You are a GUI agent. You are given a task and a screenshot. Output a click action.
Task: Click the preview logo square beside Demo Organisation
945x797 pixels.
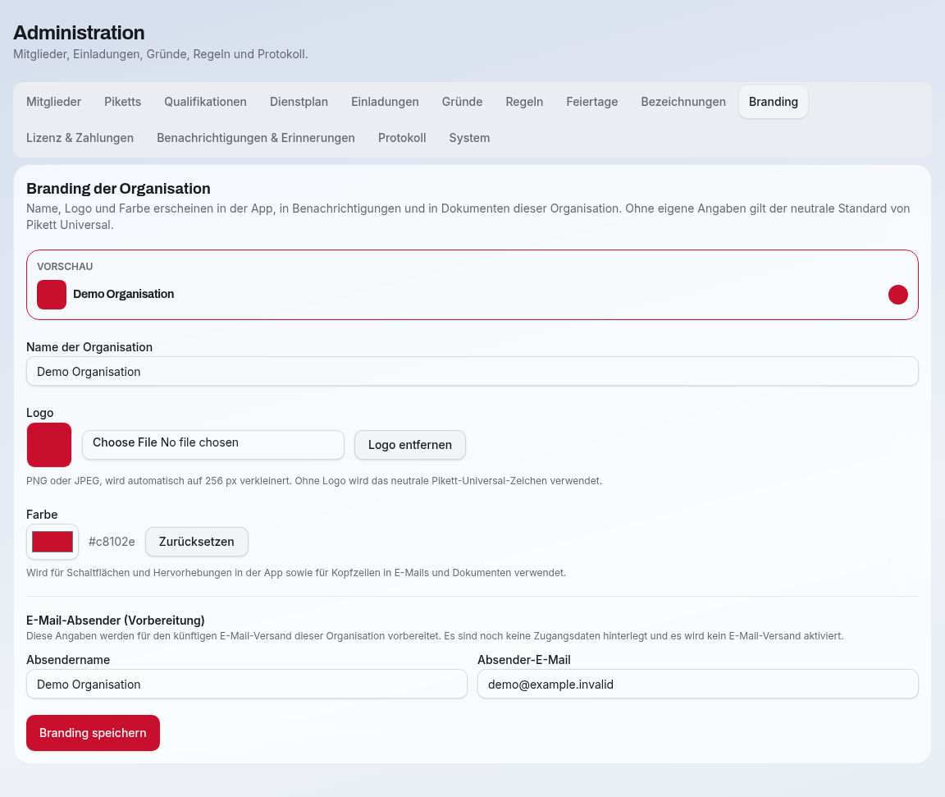(52, 295)
